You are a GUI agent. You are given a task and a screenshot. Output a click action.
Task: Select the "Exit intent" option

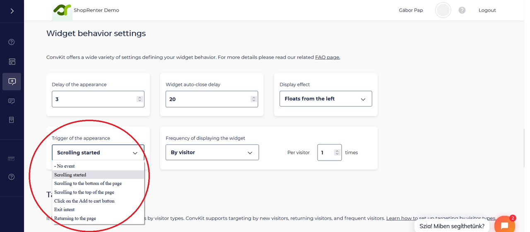pyautogui.click(x=65, y=210)
